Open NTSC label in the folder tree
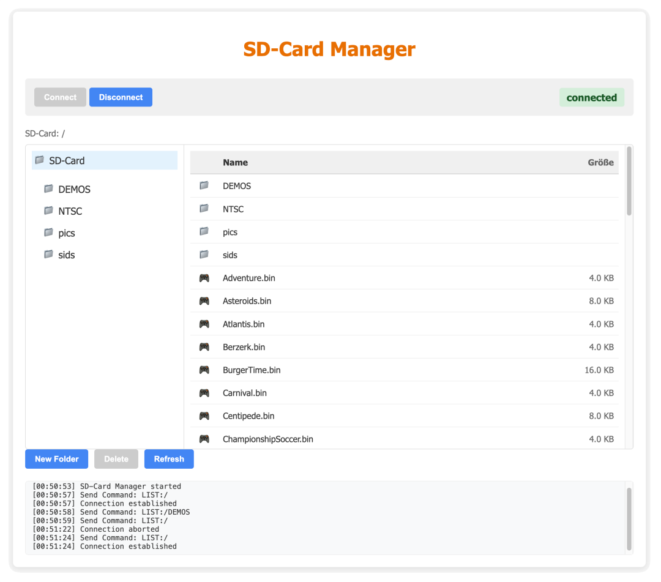 [x=70, y=211]
